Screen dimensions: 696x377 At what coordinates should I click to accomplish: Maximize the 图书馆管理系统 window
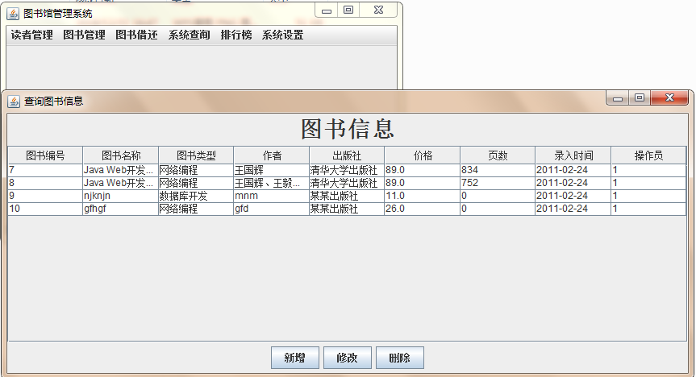point(348,10)
